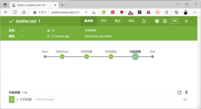Click the Start node of pipeline
The image size is (201, 109).
pyautogui.click(x=45, y=57)
